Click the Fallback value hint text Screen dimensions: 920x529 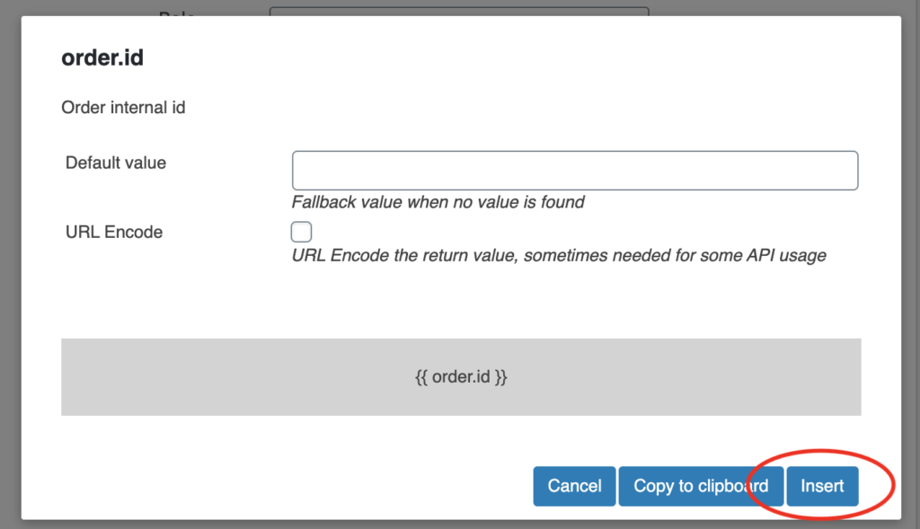point(438,202)
